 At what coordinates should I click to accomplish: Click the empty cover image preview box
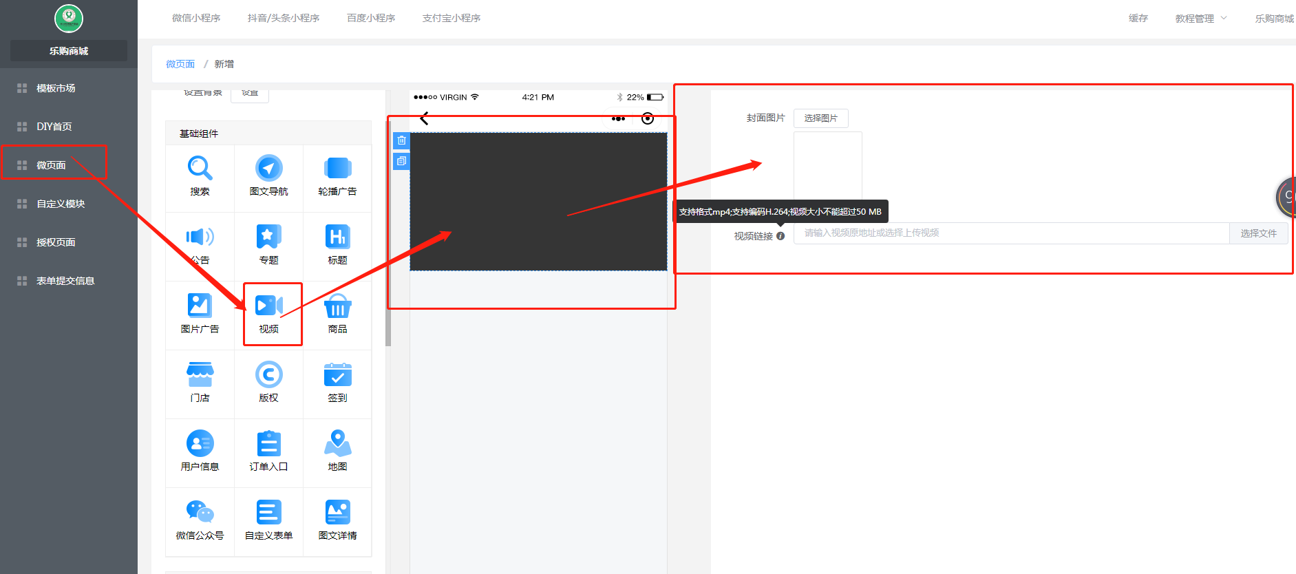(828, 166)
